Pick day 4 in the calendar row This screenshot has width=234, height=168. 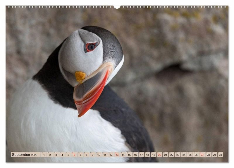[62, 155]
